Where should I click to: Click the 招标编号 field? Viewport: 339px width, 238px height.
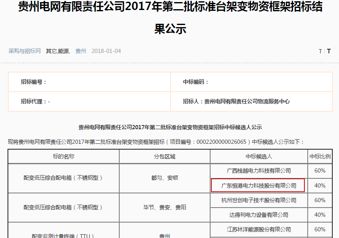tap(34, 82)
